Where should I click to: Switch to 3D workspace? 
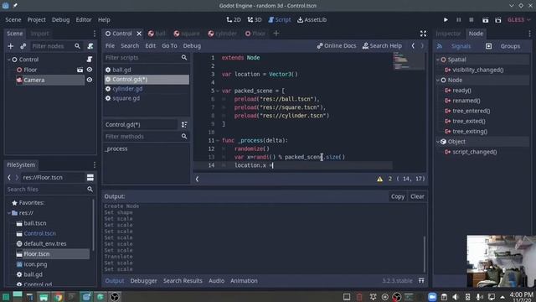point(255,20)
